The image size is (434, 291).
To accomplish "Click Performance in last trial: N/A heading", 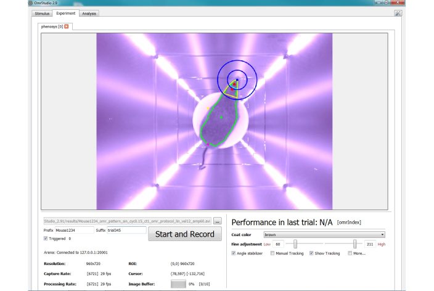I will [x=282, y=223].
